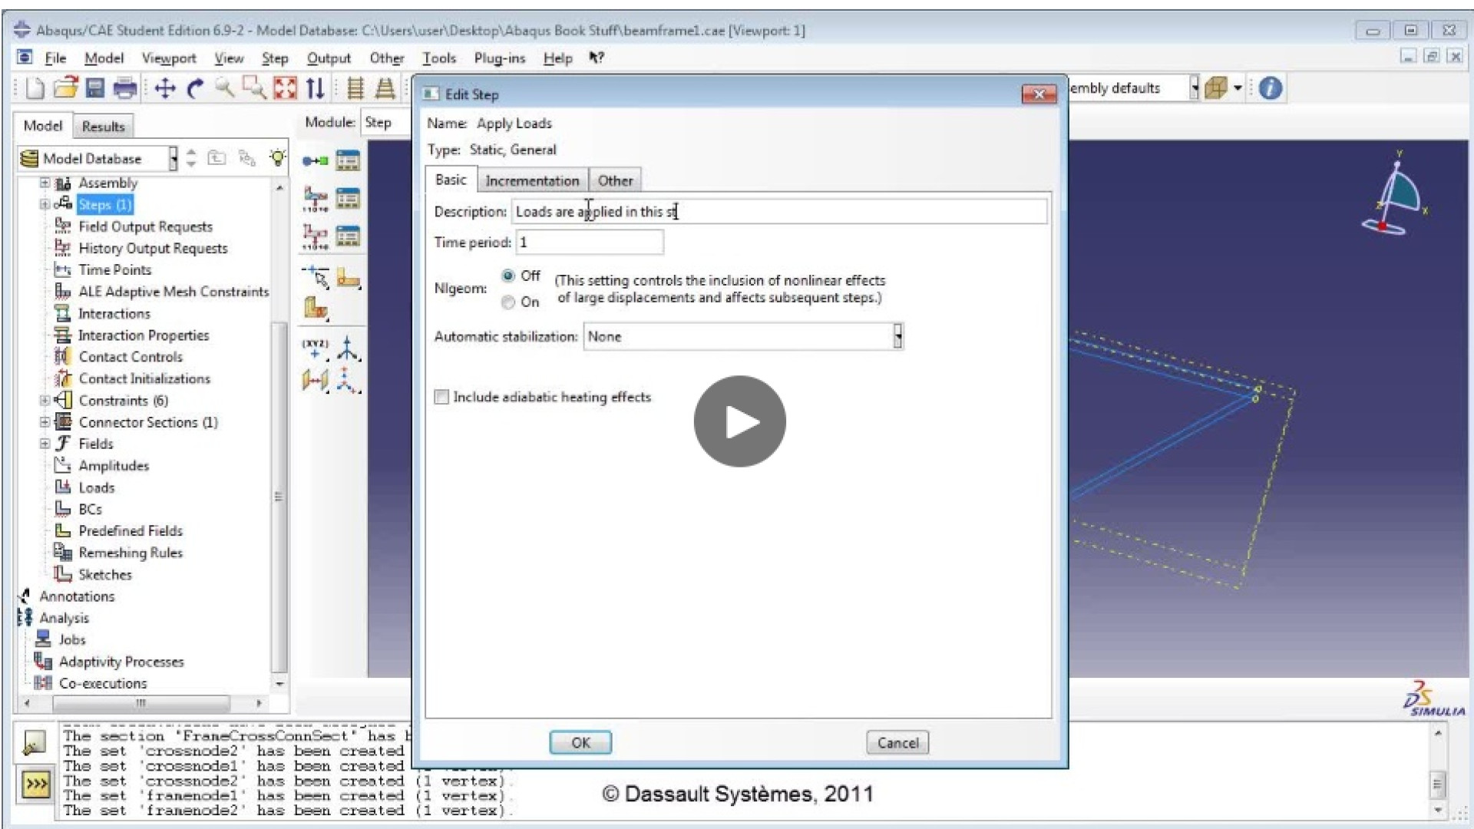Expand the Constraints (6) tree node
1474x829 pixels.
tap(45, 401)
